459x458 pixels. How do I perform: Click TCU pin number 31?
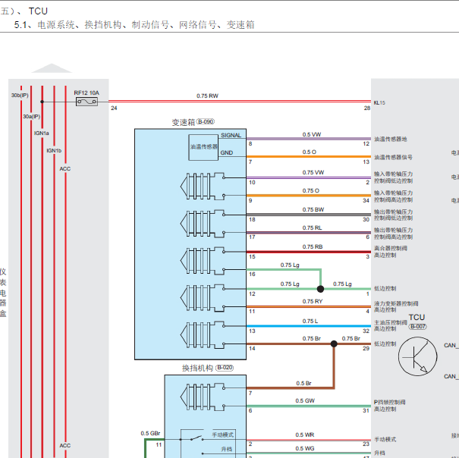click(x=366, y=410)
